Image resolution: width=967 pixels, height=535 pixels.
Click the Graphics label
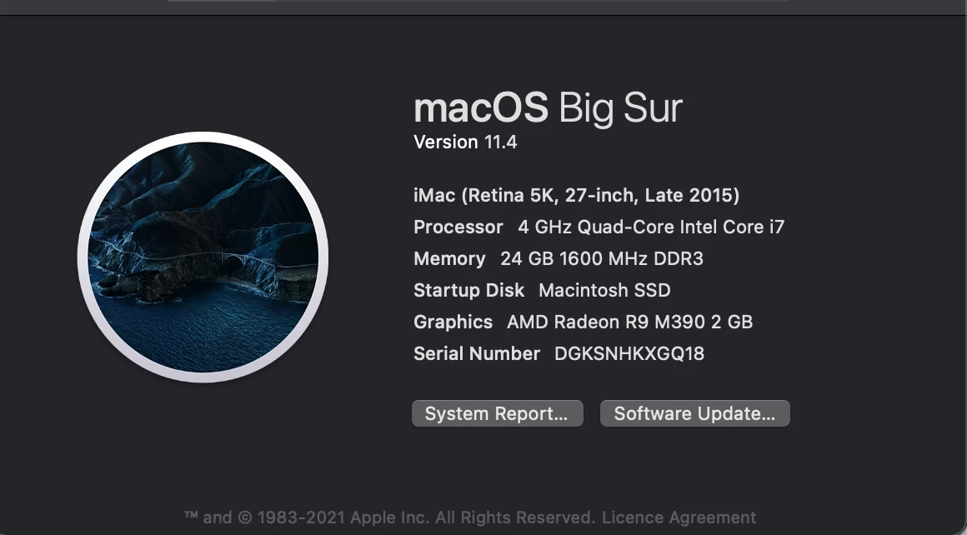[x=453, y=322]
